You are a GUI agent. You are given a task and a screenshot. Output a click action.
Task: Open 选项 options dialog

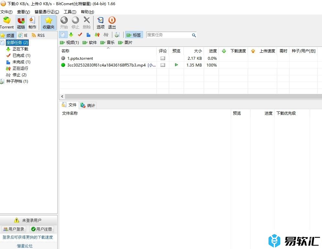coord(100,23)
